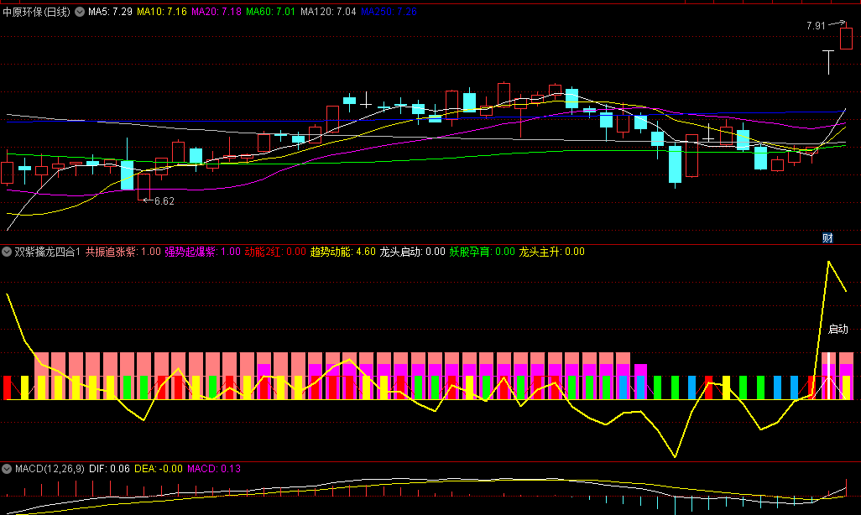The width and height of the screenshot is (861, 515).
Task: Click the blue 财 icon on chart
Action: click(827, 237)
